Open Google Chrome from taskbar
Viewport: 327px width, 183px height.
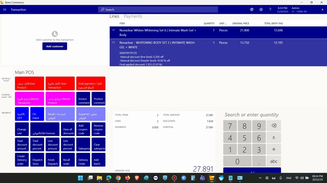(118, 178)
